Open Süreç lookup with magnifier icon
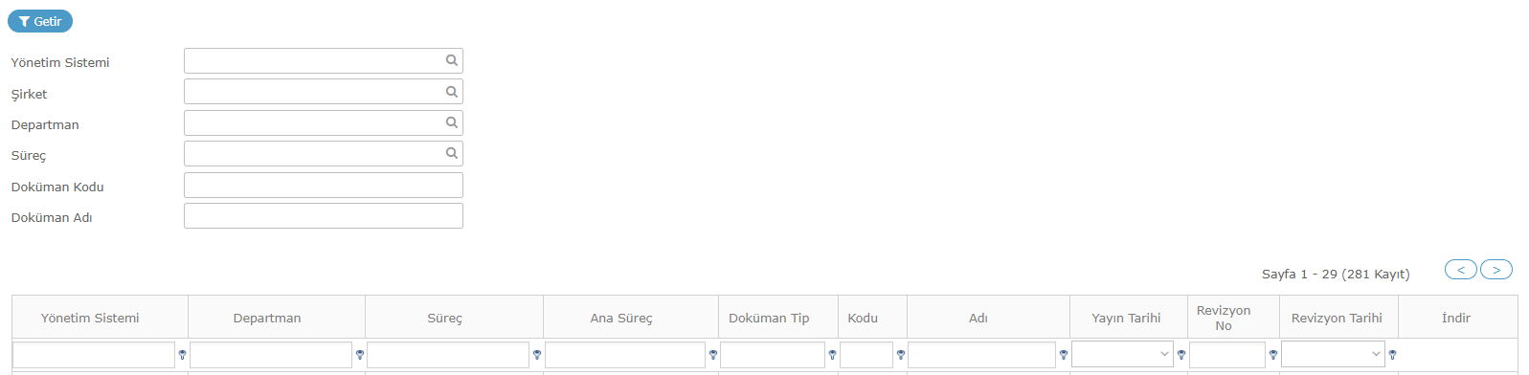 coord(451,153)
